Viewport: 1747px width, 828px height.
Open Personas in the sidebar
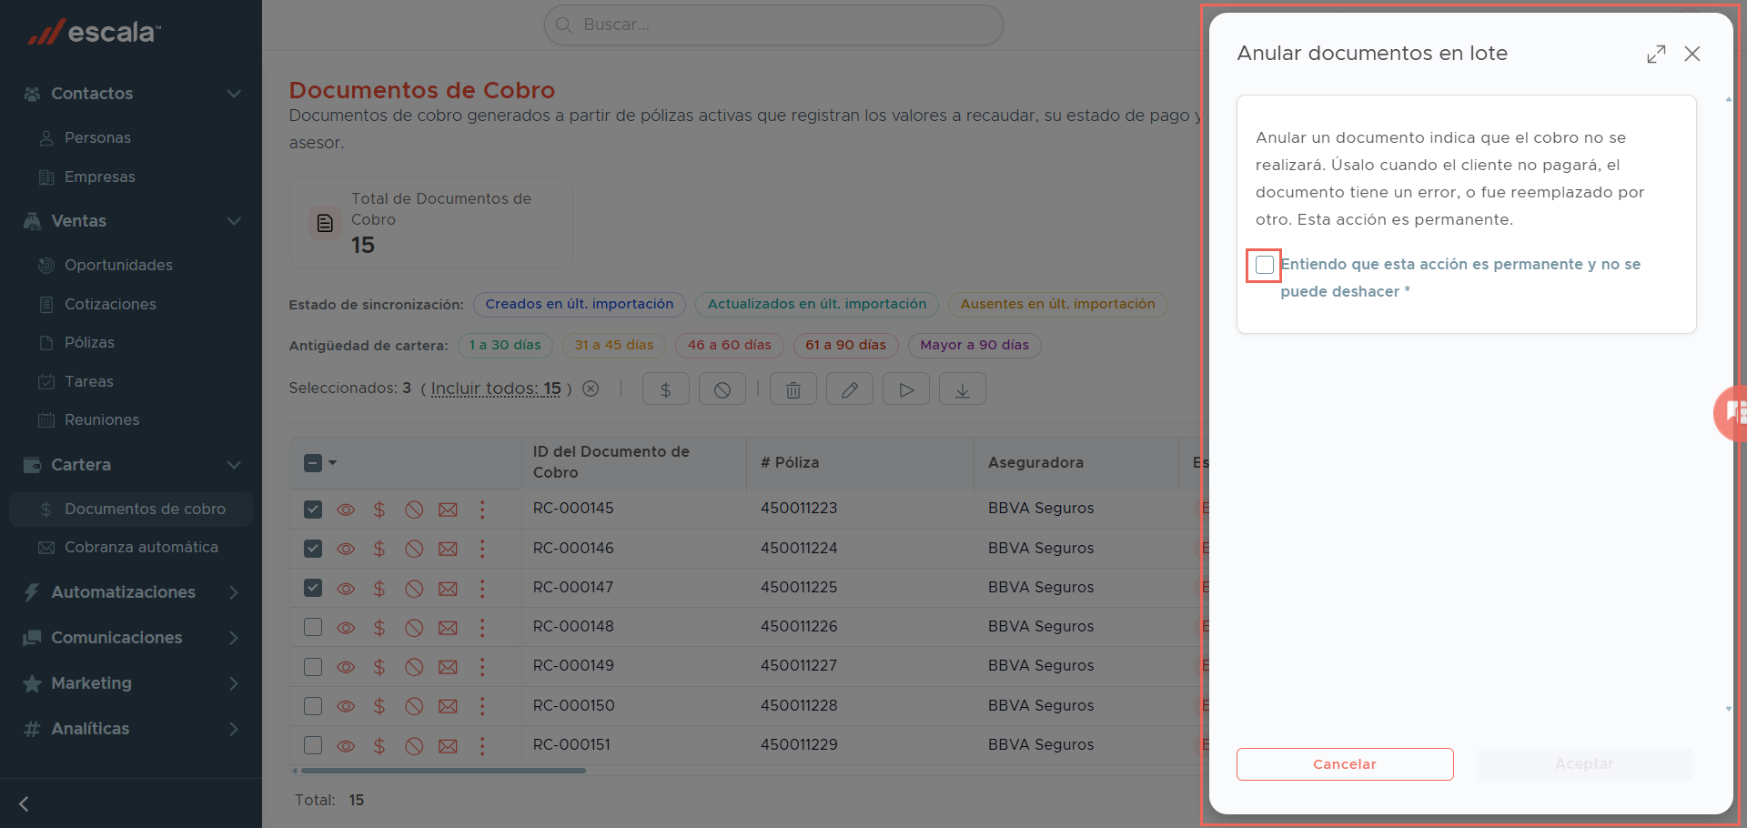pyautogui.click(x=97, y=137)
